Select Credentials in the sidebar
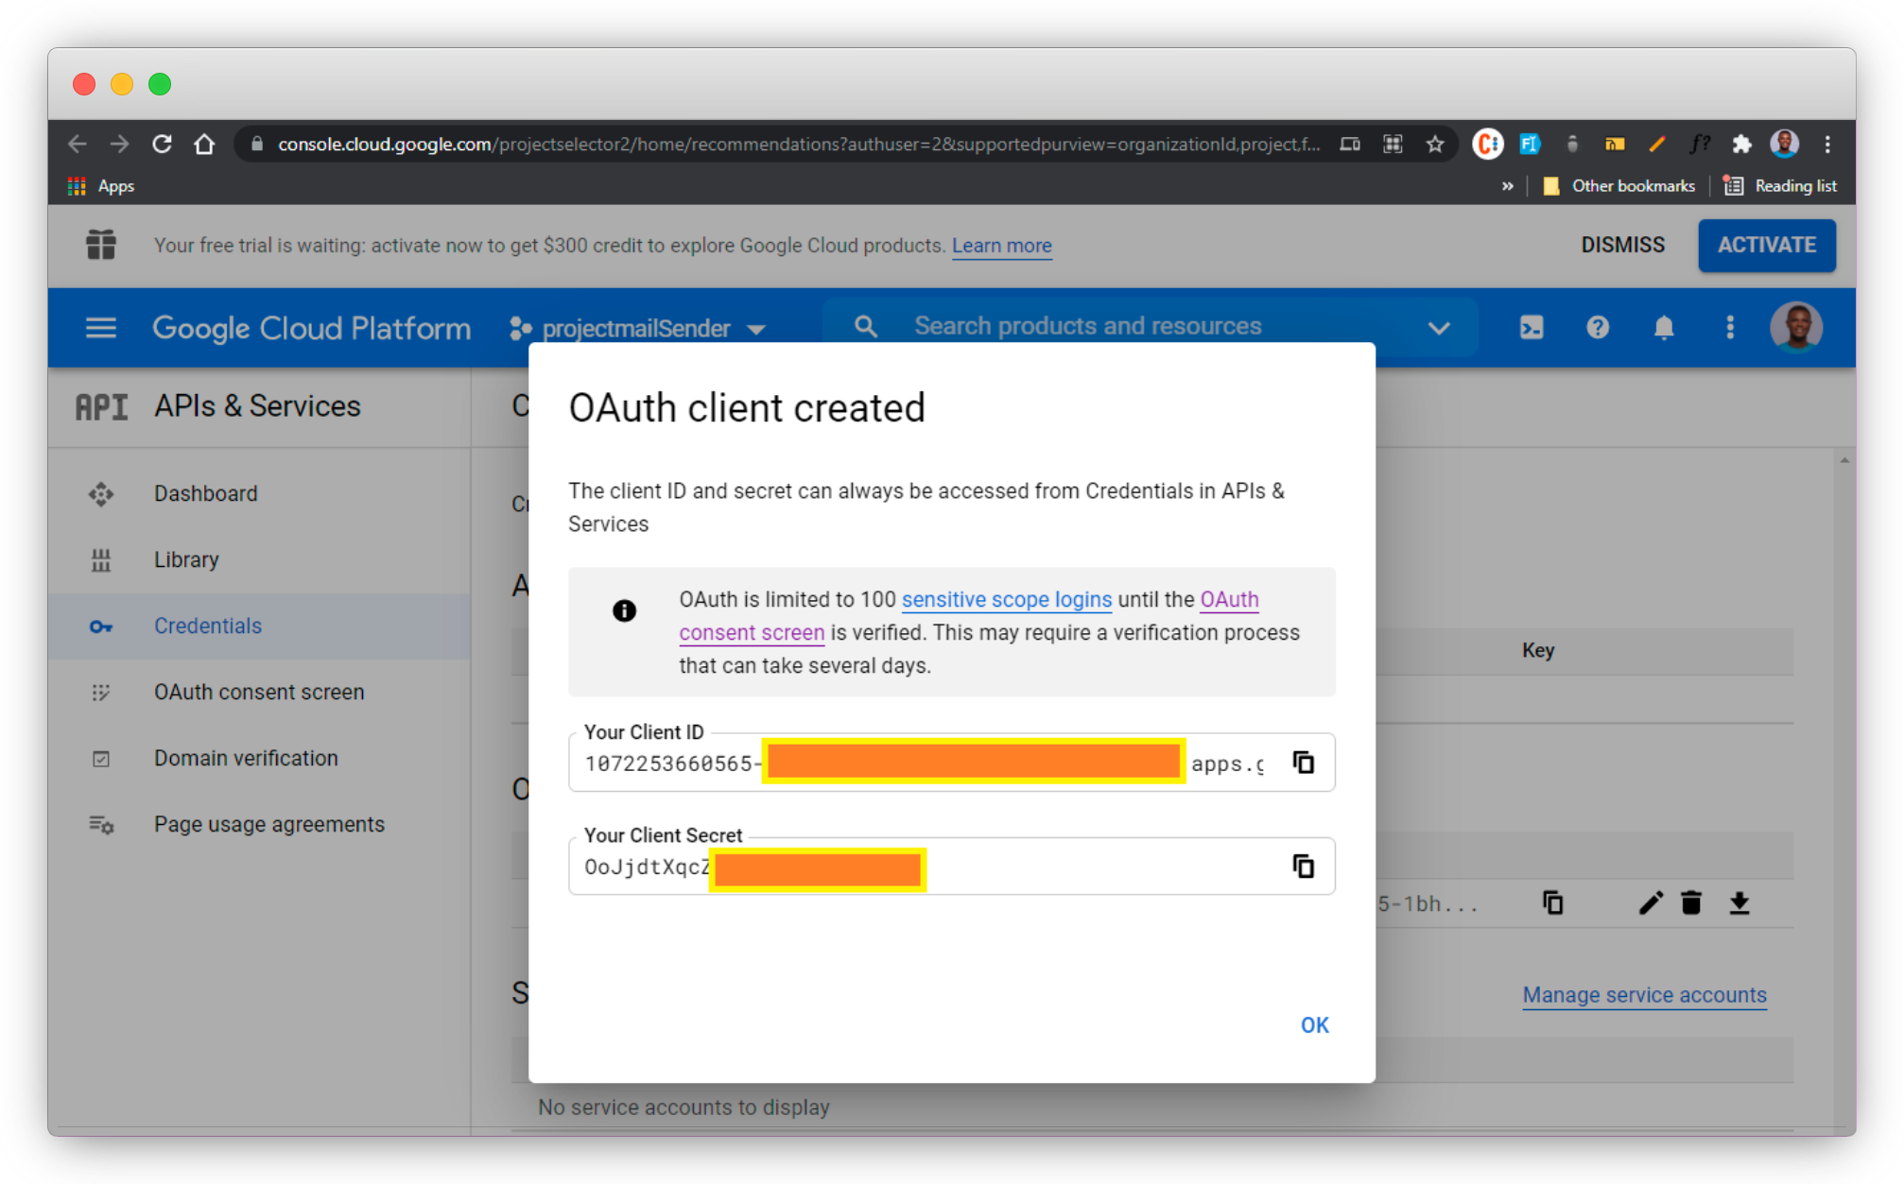This screenshot has width=1904, height=1184. coord(260,626)
